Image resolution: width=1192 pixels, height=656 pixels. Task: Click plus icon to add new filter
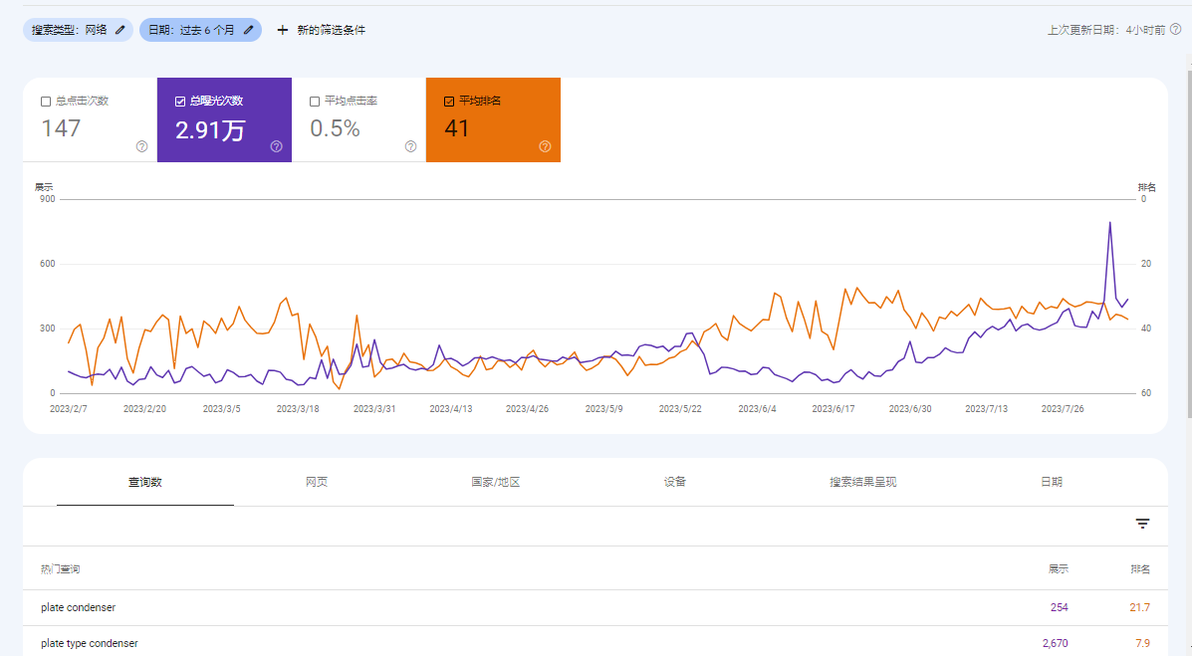click(282, 30)
